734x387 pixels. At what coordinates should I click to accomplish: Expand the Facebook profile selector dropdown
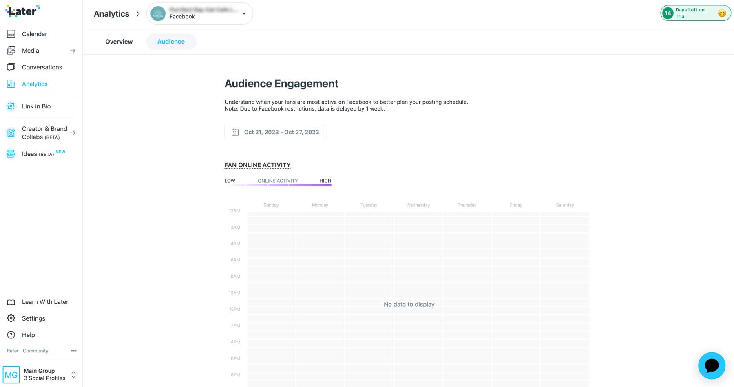pyautogui.click(x=244, y=13)
